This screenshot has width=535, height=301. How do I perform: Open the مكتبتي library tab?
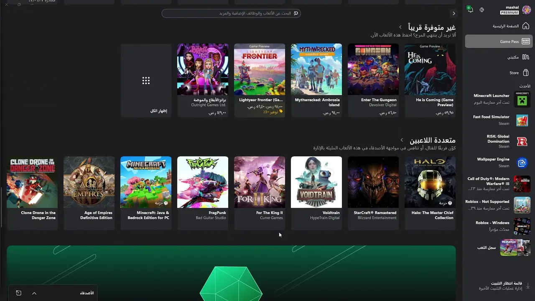[499, 57]
